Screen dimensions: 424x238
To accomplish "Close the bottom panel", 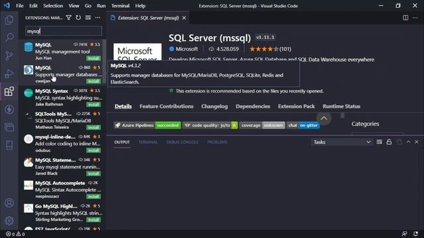I will (x=417, y=142).
